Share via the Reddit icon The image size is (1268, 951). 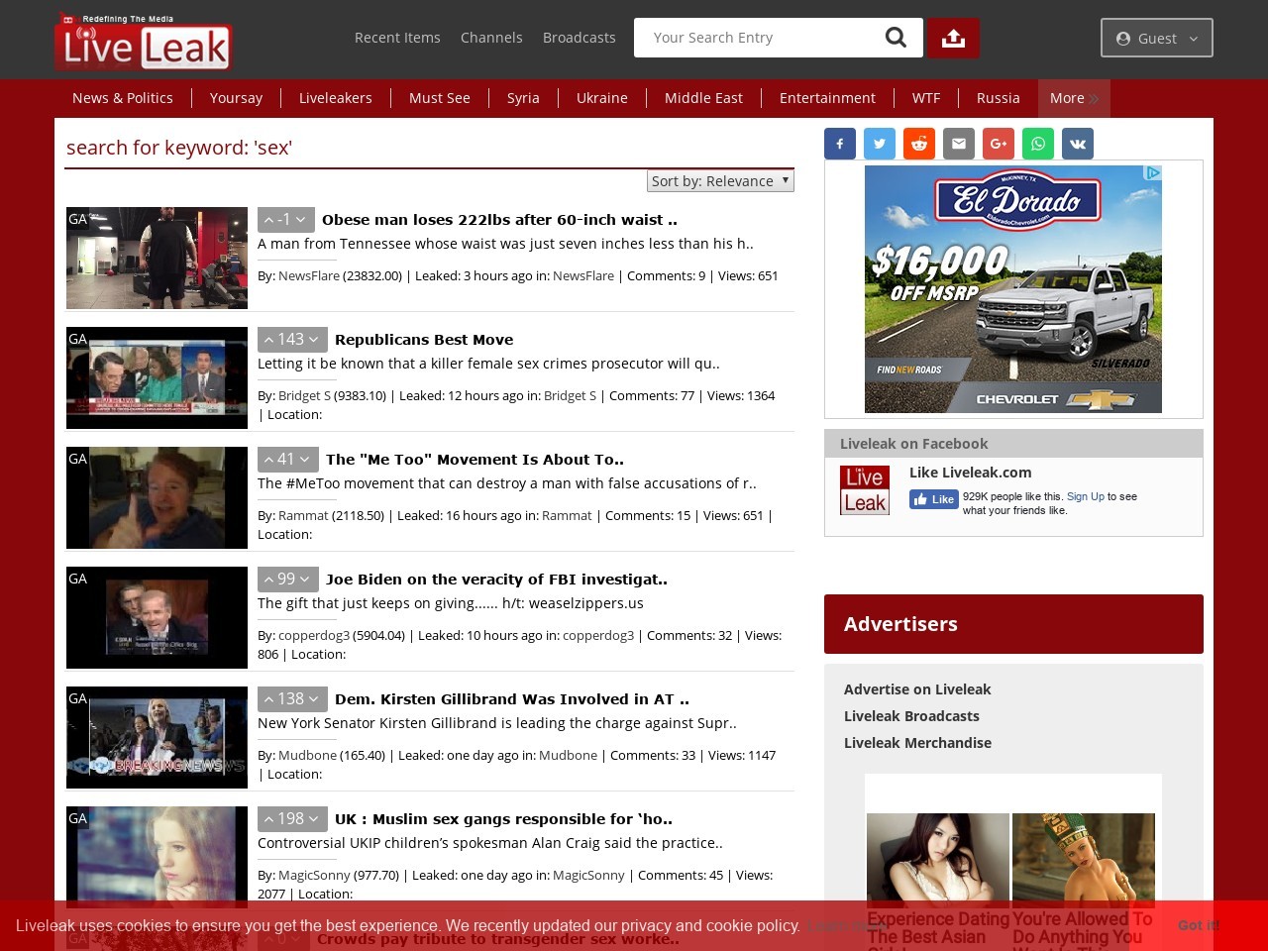click(919, 144)
